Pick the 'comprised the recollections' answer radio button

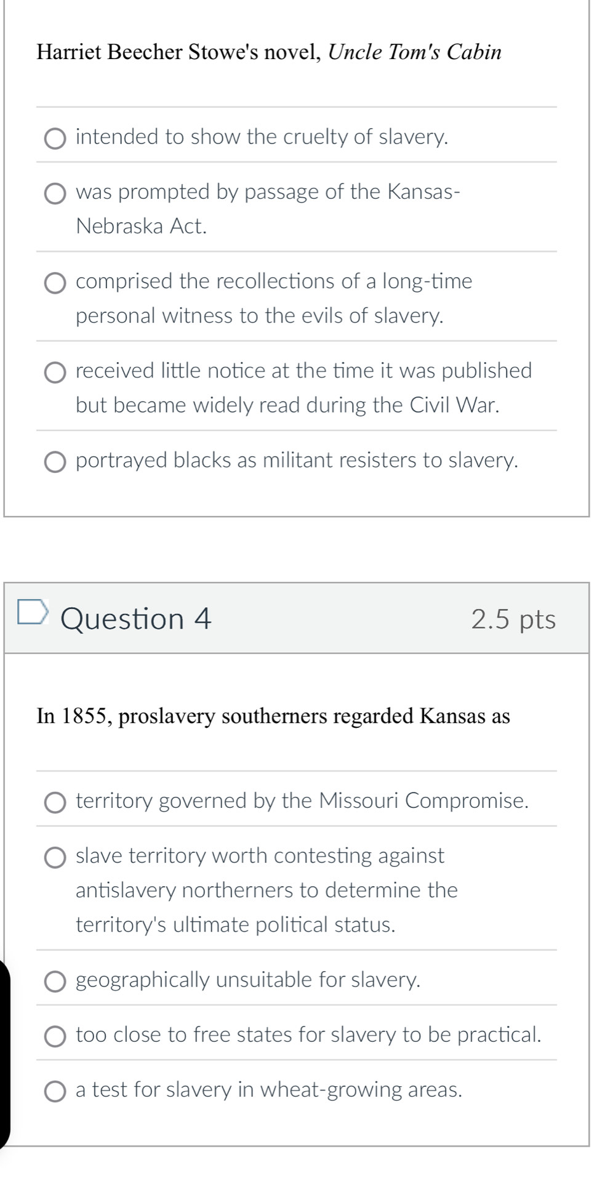[x=55, y=283]
